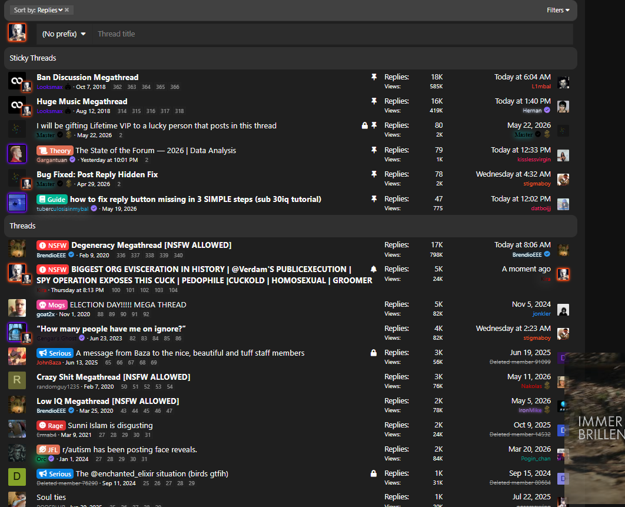
Task: Go to page 92 of ELECTION DAY thread
Action: click(x=147, y=314)
